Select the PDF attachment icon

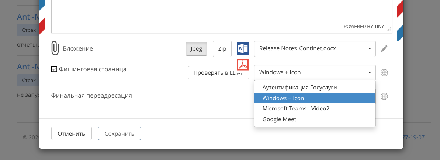(242, 65)
